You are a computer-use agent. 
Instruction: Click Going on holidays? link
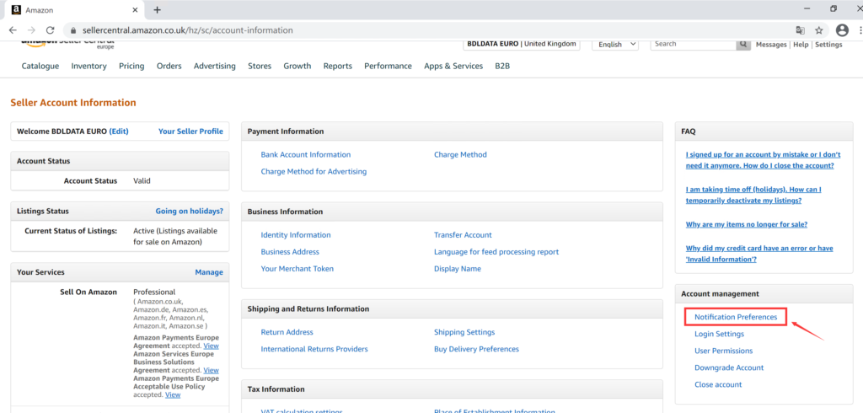pos(190,212)
